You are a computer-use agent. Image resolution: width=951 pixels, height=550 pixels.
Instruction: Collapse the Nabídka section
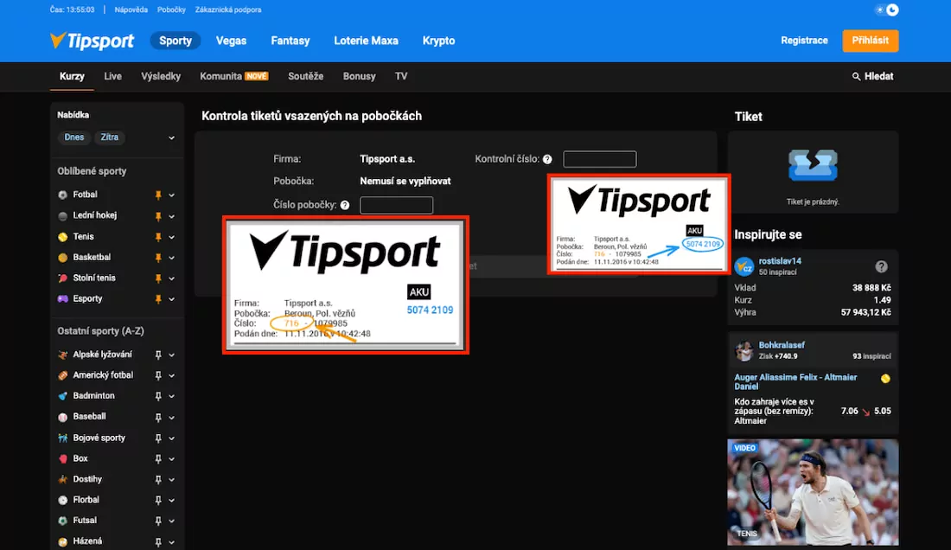point(170,137)
